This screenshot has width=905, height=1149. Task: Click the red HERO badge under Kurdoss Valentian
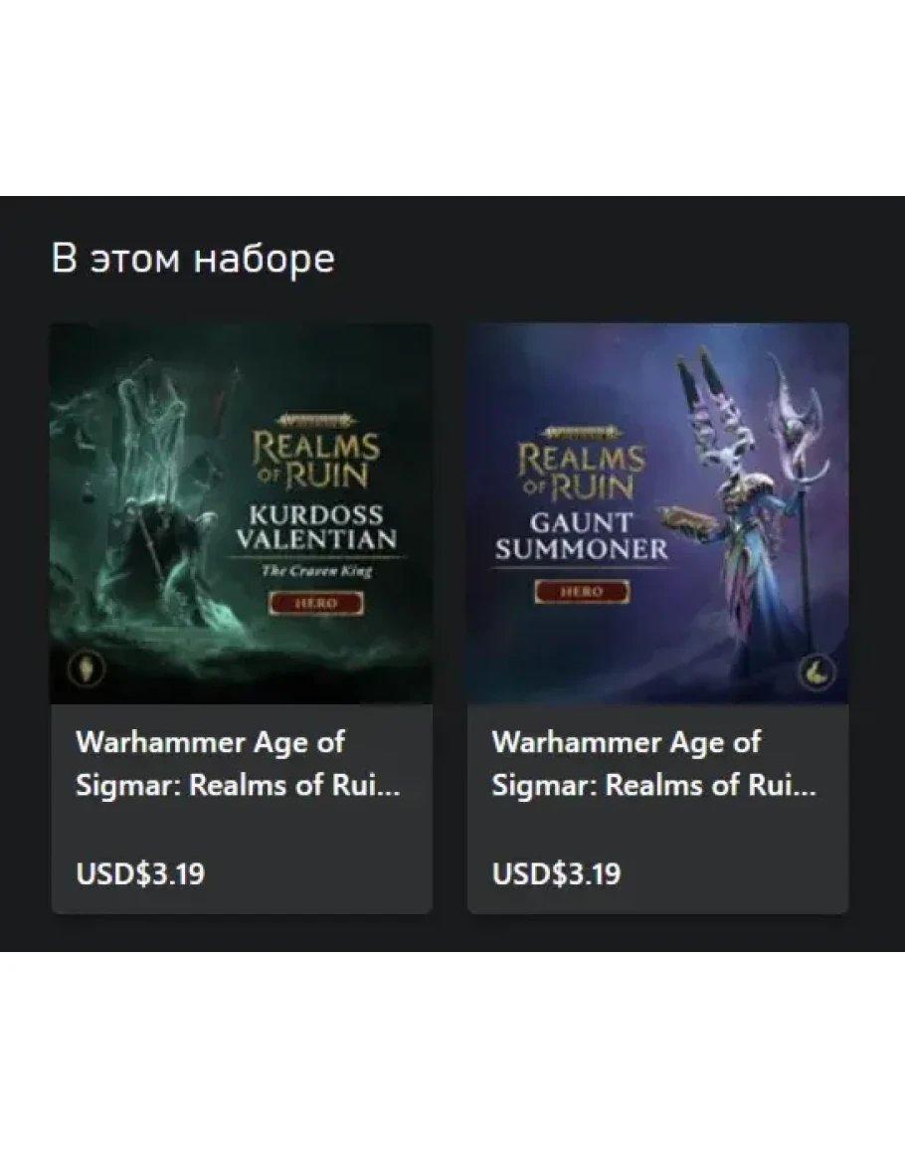pyautogui.click(x=316, y=603)
